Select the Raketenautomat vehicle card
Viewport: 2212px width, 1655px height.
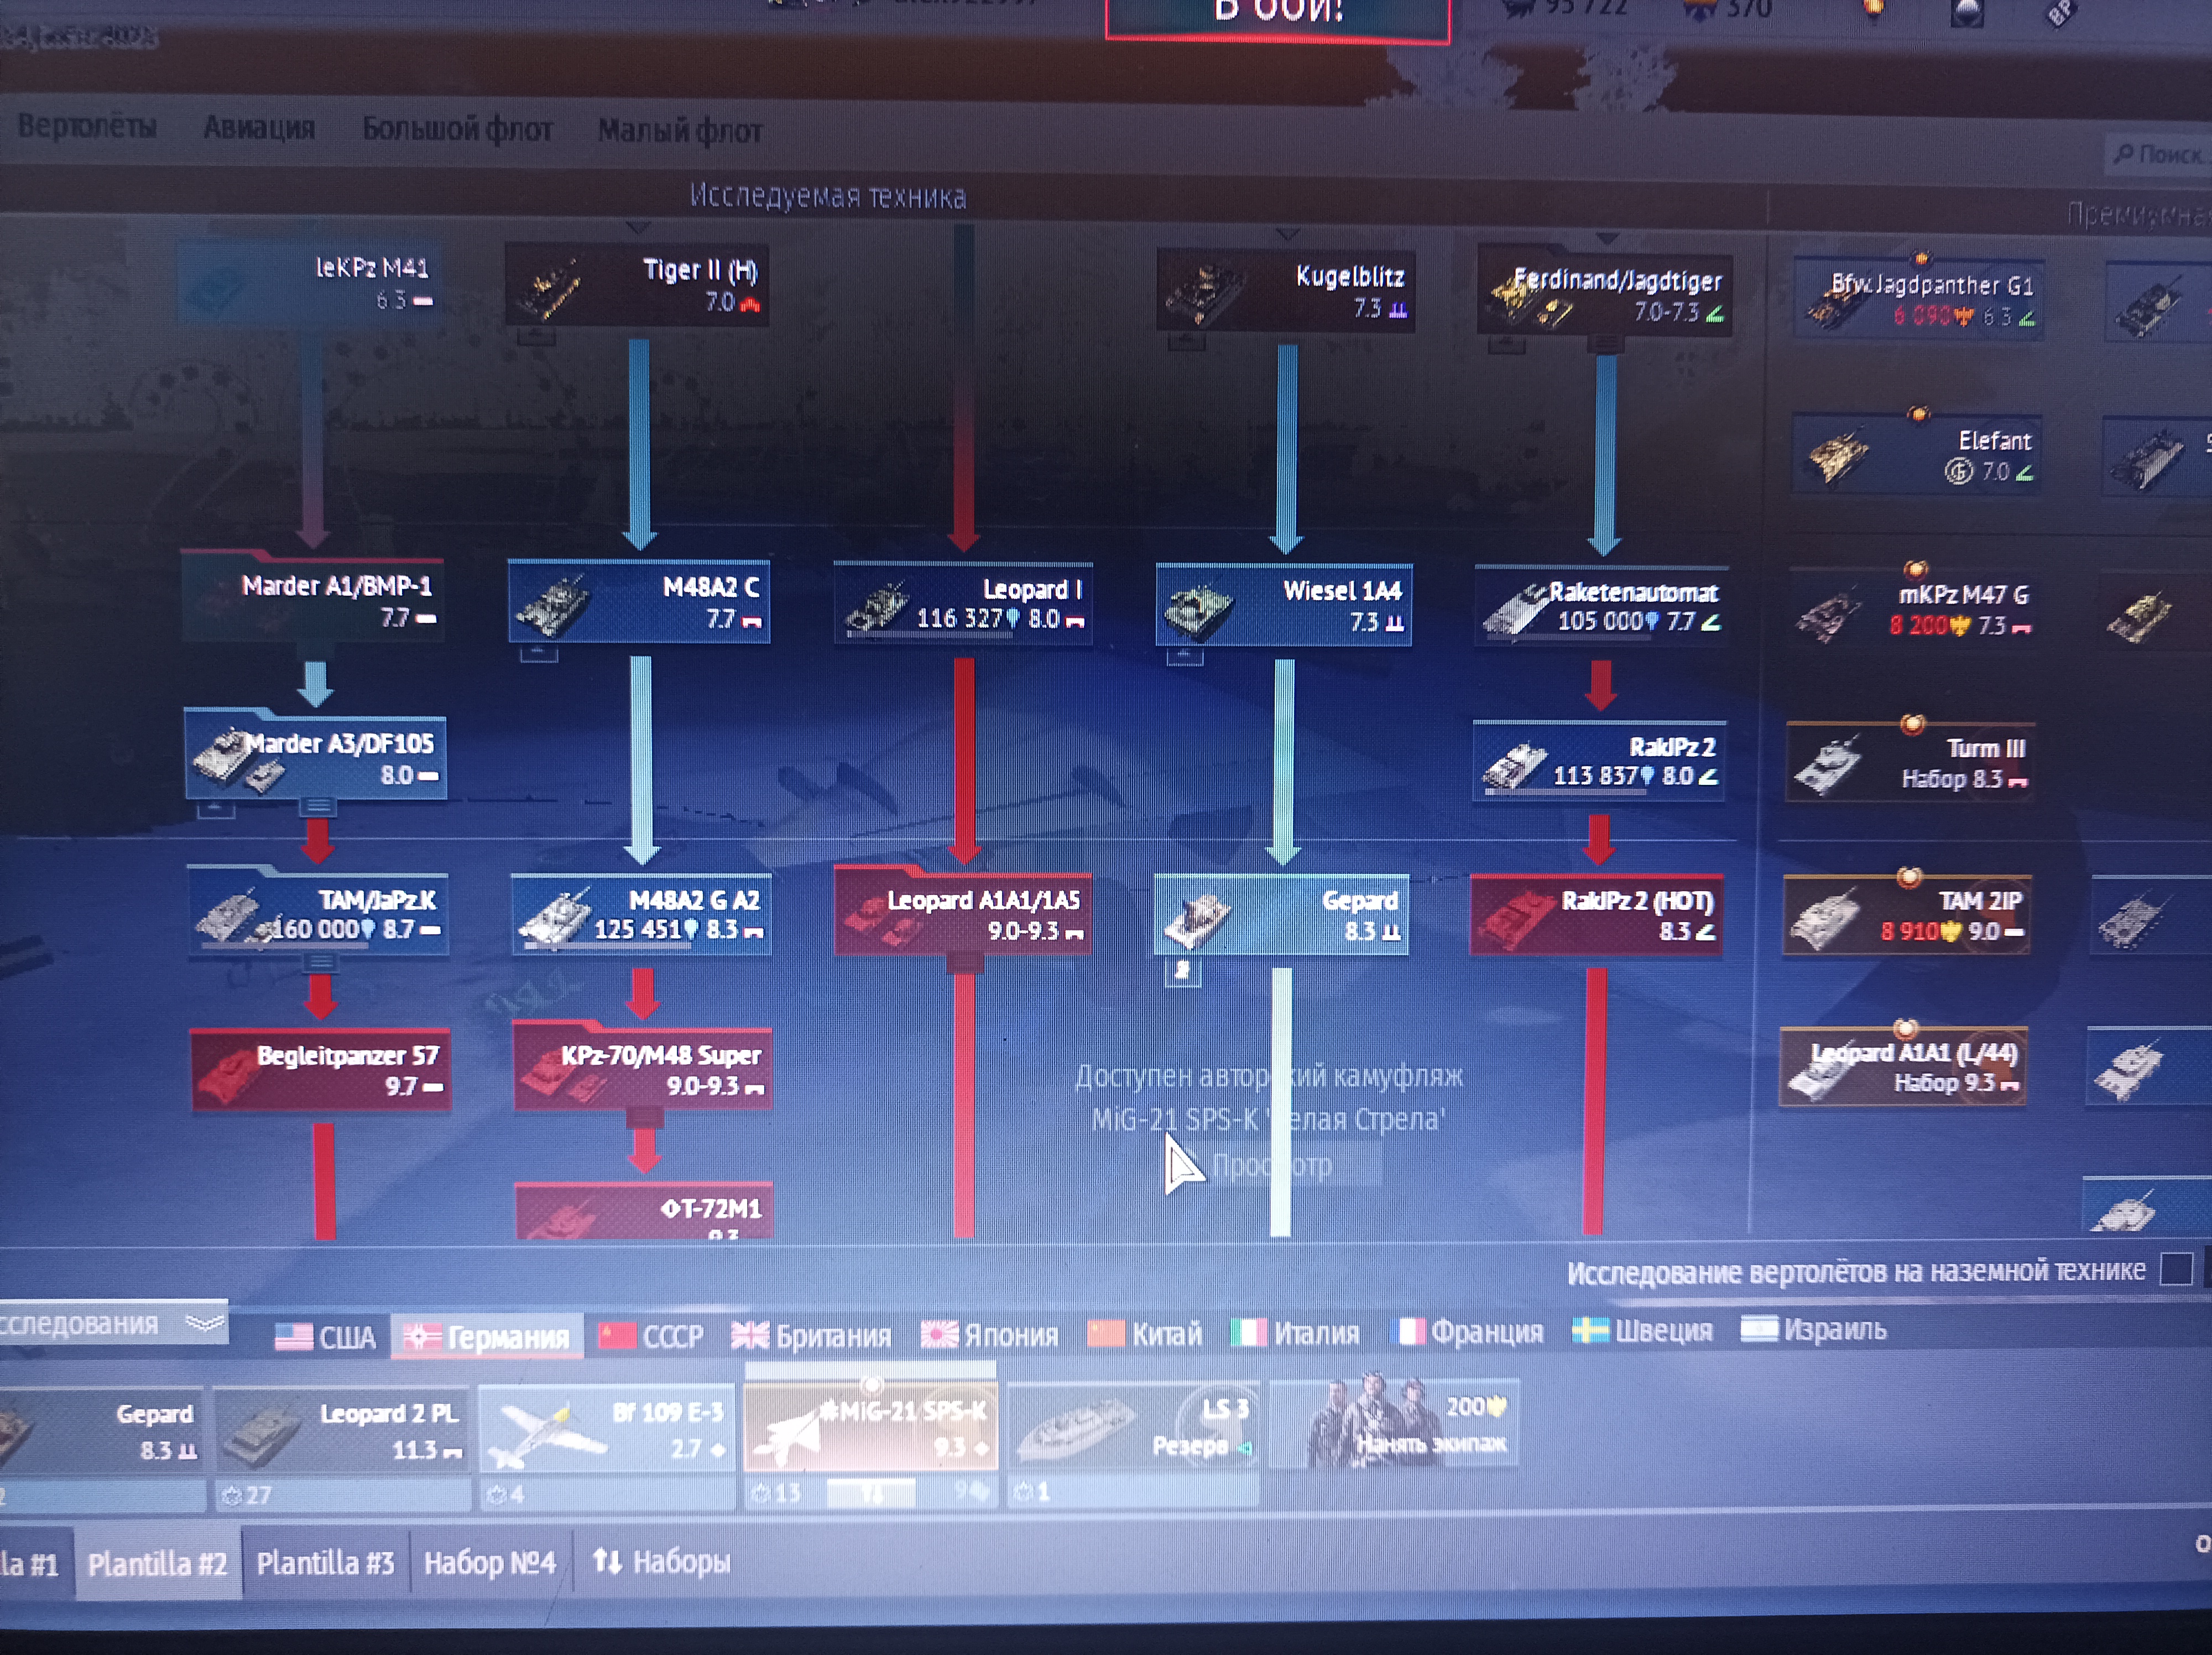pos(1601,607)
